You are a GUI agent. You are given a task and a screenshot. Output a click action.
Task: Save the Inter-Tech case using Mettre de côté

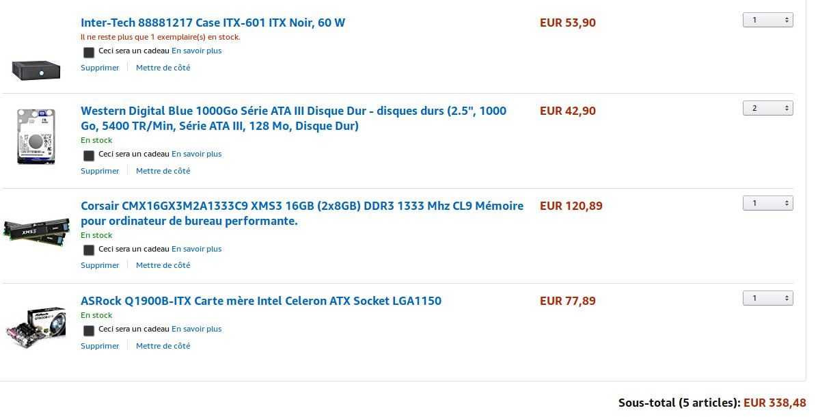click(163, 67)
